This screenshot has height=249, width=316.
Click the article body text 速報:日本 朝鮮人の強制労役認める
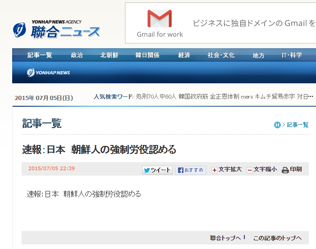click(84, 194)
